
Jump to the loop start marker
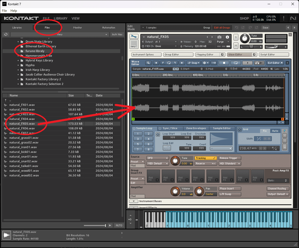point(163,63)
